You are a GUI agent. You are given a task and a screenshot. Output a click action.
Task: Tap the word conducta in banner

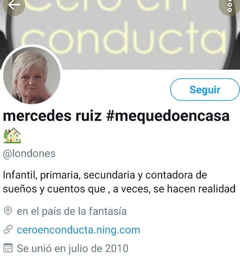(124, 39)
